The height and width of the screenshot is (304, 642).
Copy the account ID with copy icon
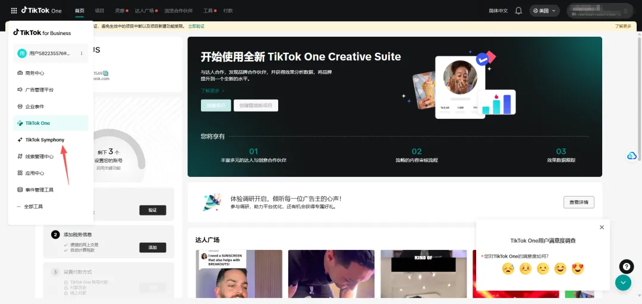(106, 73)
